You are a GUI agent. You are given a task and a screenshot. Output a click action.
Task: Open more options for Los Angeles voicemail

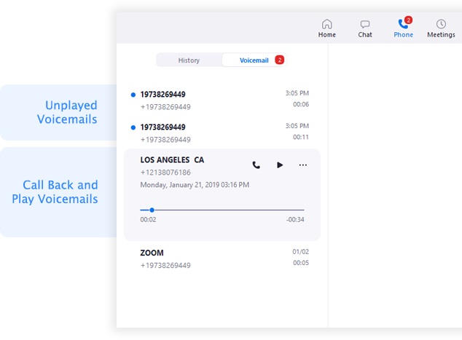(303, 165)
